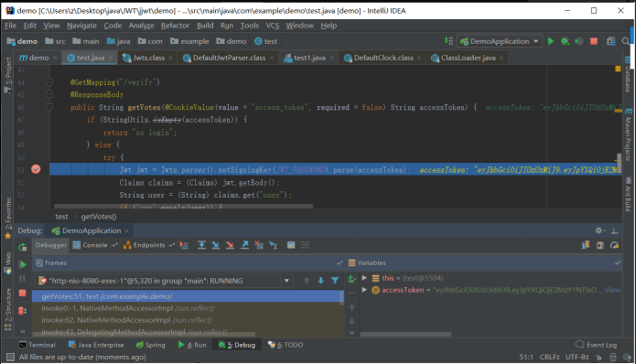Open the UTF-8 encoding selector
The width and height of the screenshot is (636, 364).
[x=577, y=357]
